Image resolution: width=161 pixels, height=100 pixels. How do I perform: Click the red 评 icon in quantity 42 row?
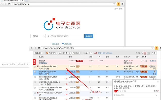66,68
